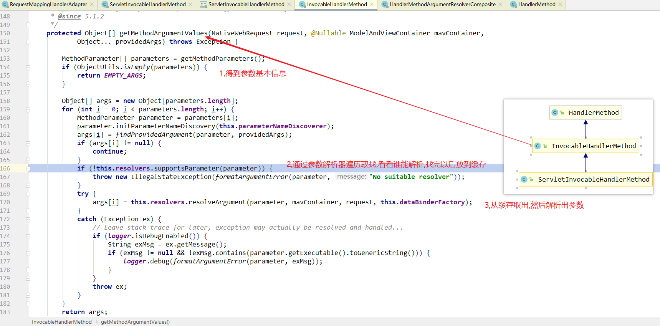The width and height of the screenshot is (660, 326).
Task: Close the HandlerMethodArgumentResolverComposite tab
Action: tap(500, 5)
